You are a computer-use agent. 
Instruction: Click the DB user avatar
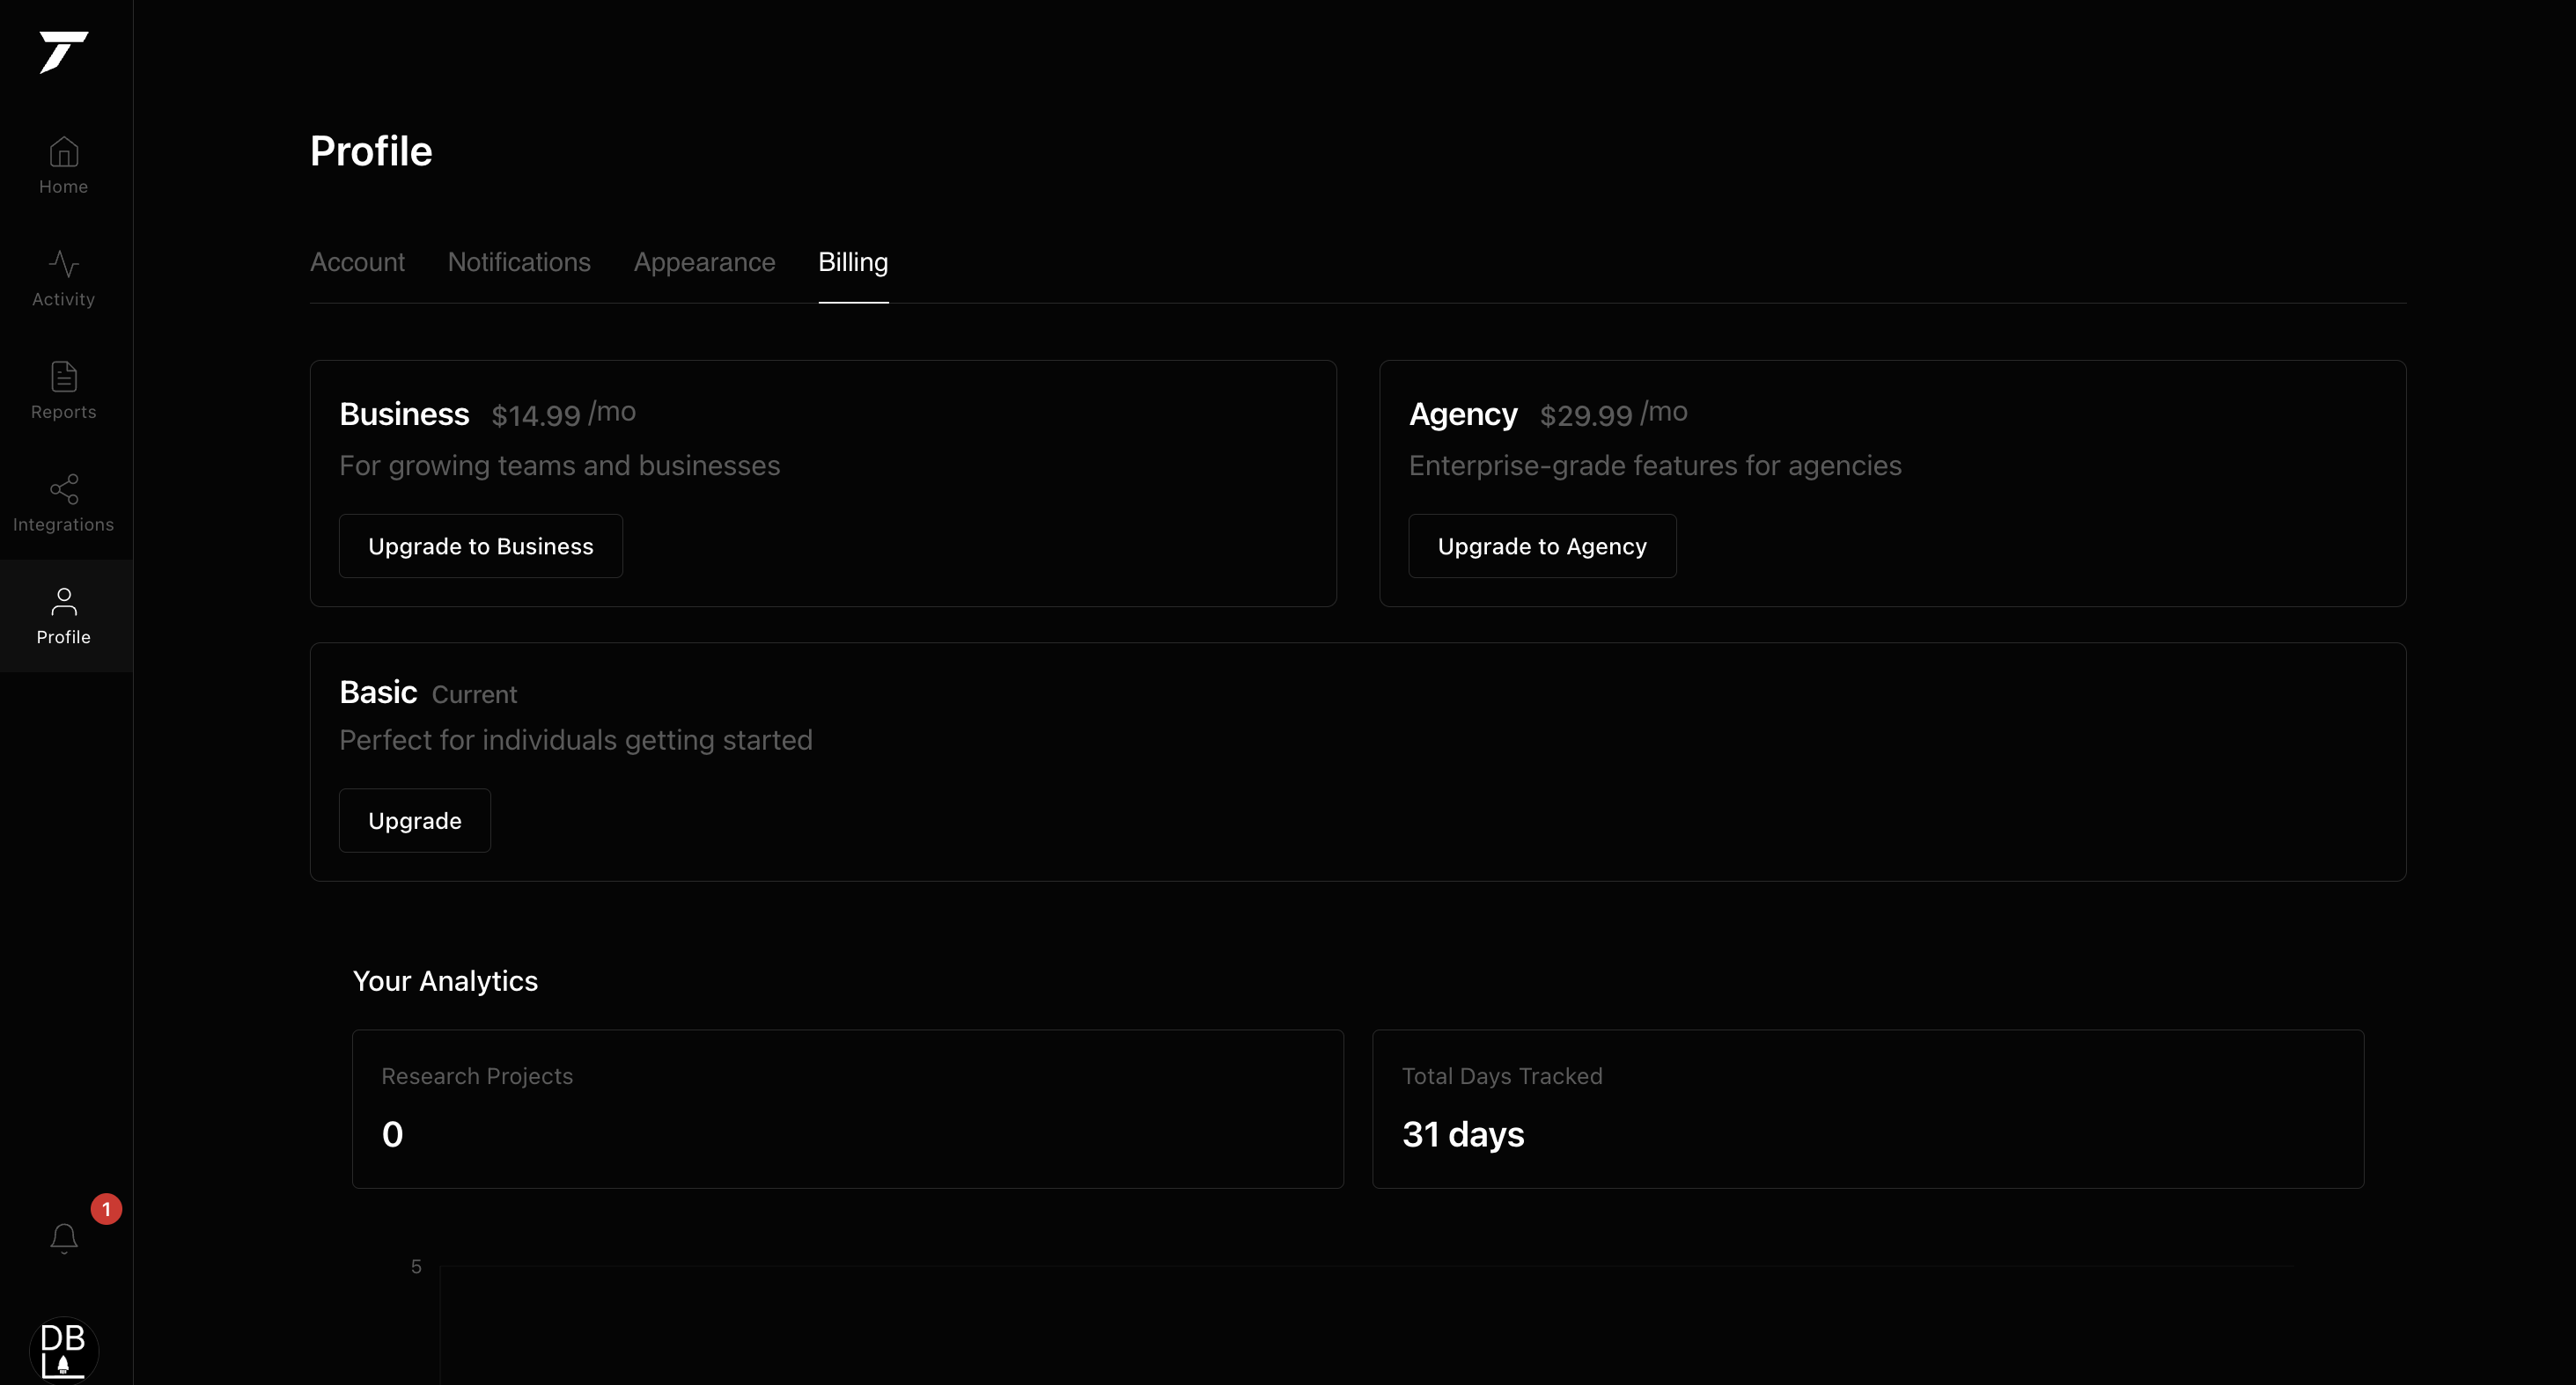point(64,1350)
